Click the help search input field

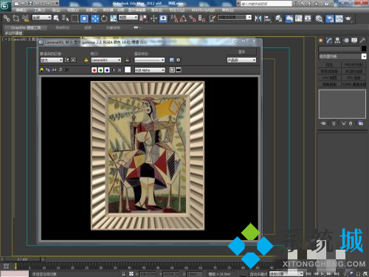coord(266,4)
